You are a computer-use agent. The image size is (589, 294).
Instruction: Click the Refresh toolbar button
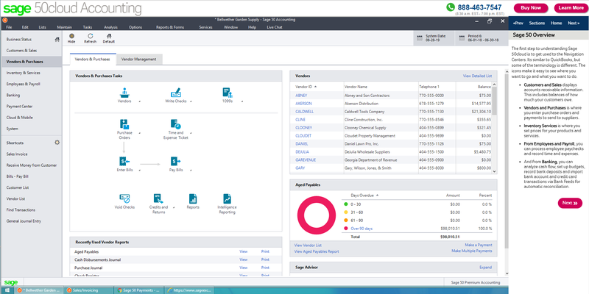90,38
